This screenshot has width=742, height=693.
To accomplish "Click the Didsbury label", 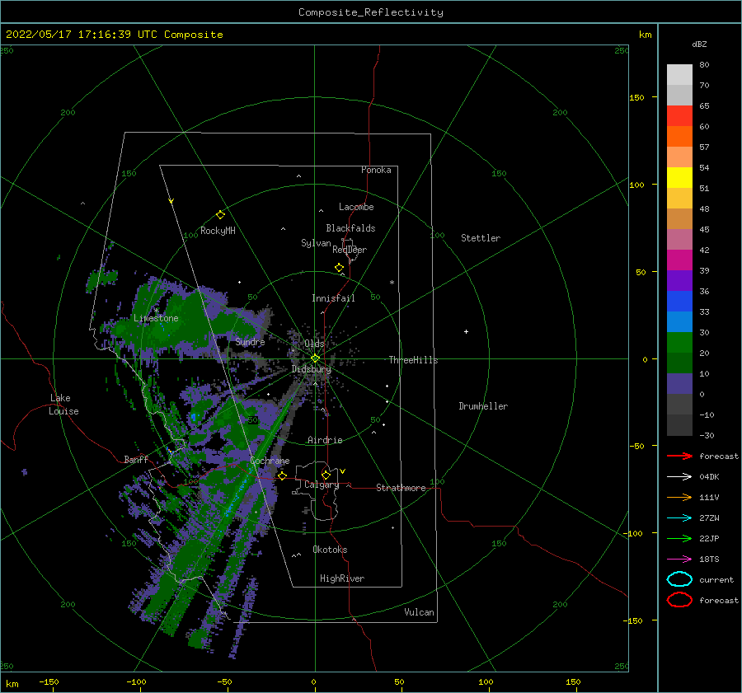I will 311,369.
